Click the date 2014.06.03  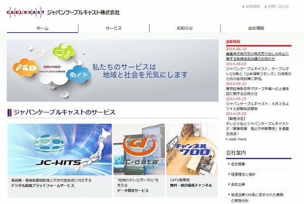tap(236, 64)
